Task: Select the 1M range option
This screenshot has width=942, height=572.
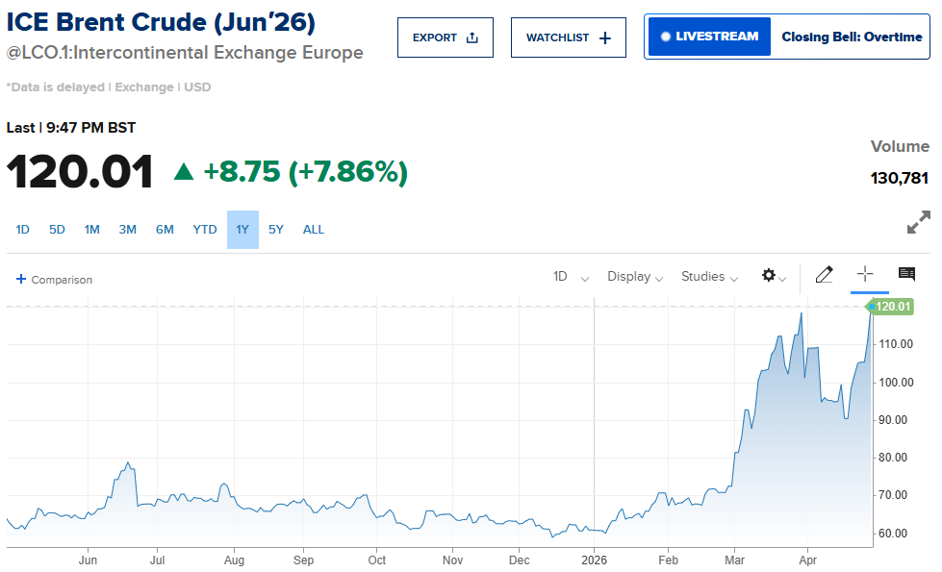Action: [x=92, y=230]
